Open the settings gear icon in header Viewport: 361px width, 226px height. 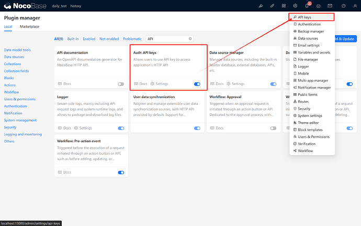[295, 6]
